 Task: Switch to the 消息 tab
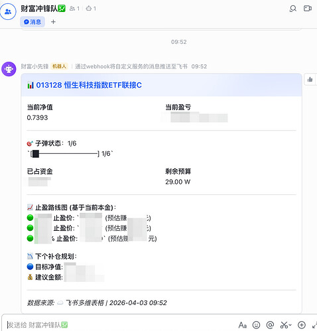[32, 22]
